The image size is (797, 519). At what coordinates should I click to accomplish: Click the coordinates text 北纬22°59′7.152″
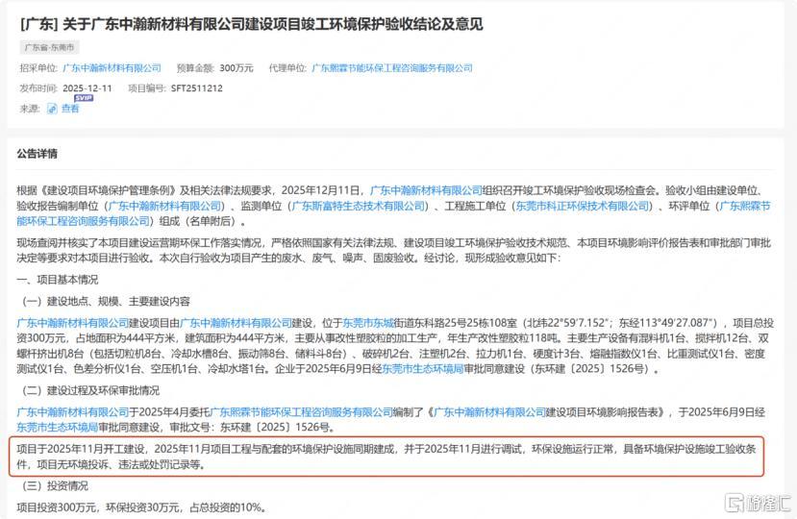tap(567, 323)
